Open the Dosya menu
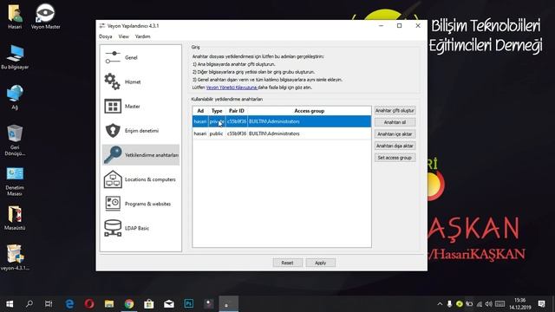 tap(106, 36)
